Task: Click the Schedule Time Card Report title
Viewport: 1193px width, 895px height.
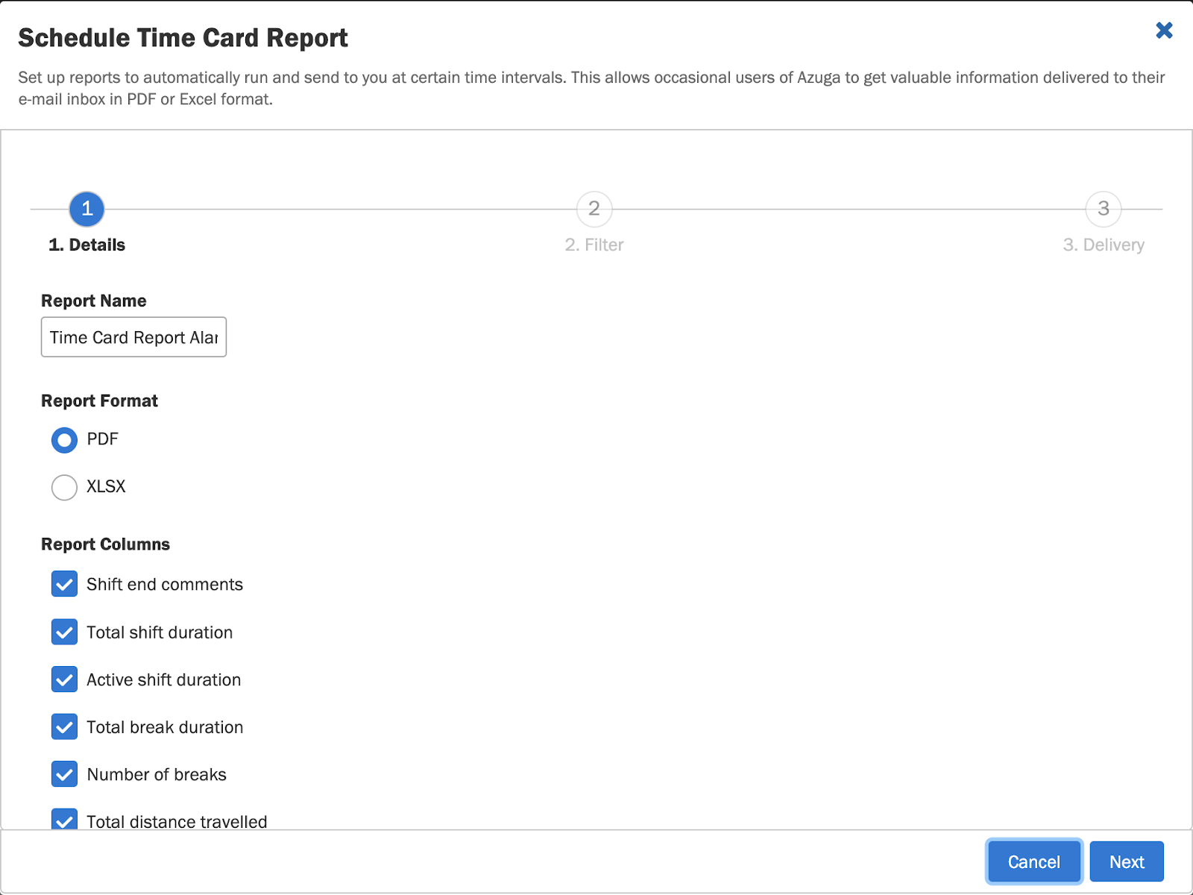Action: [x=183, y=38]
